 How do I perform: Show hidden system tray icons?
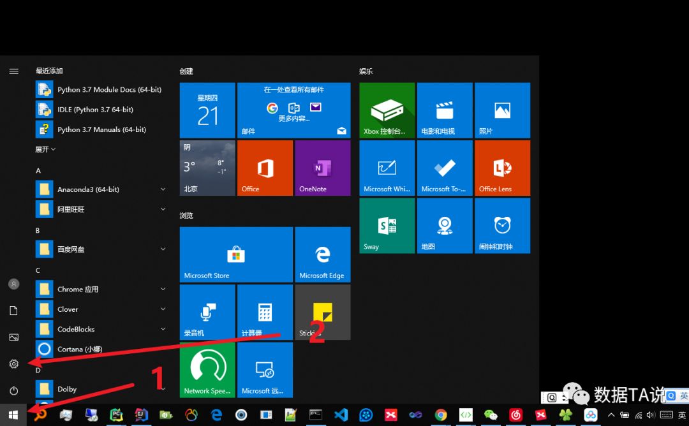click(611, 415)
